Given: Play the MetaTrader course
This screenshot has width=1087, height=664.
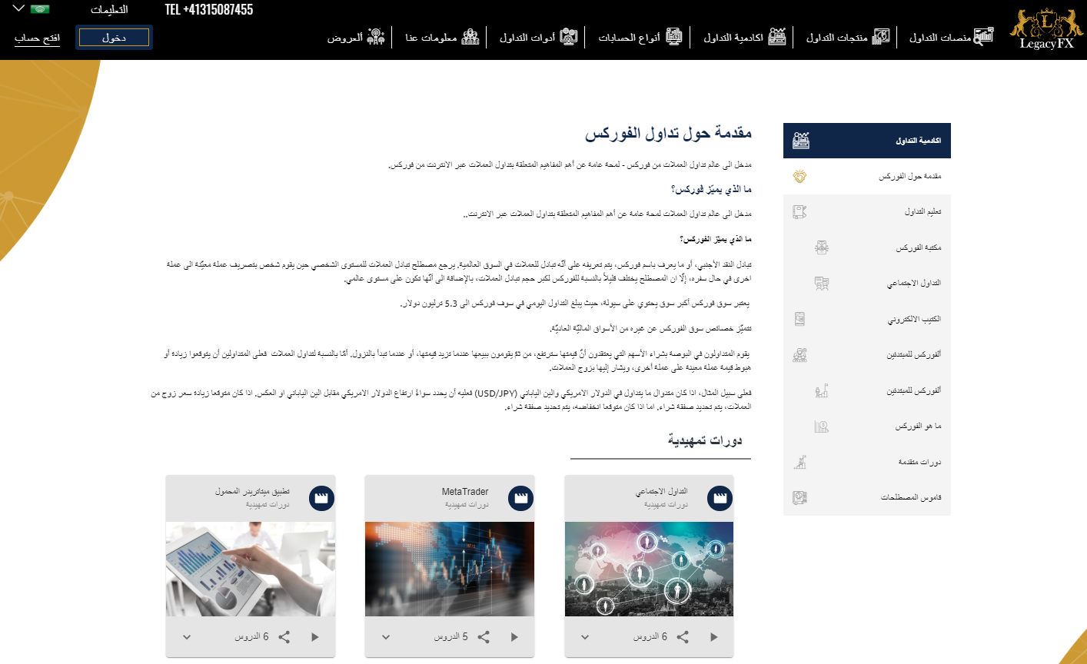Looking at the screenshot, I should (515, 637).
